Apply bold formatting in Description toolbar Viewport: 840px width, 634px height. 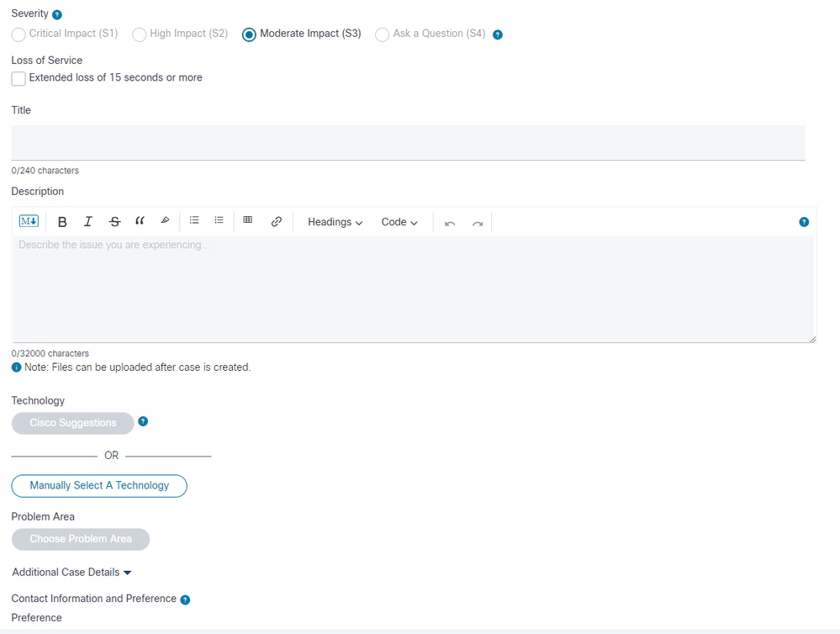(62, 222)
